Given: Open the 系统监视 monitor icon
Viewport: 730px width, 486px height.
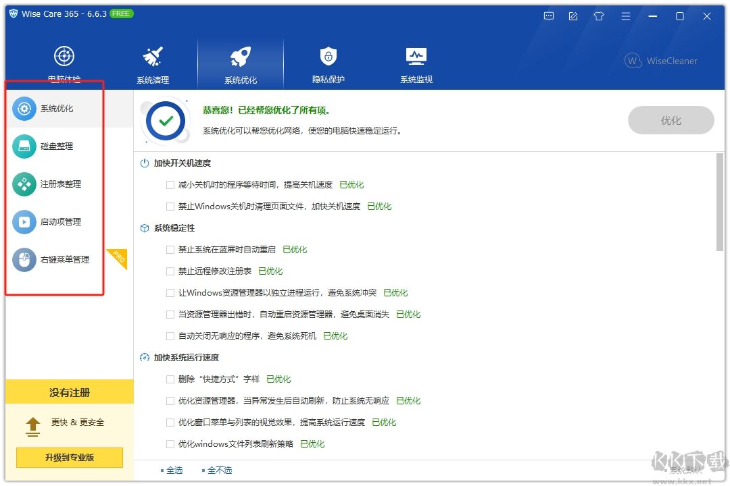Looking at the screenshot, I should 416,56.
